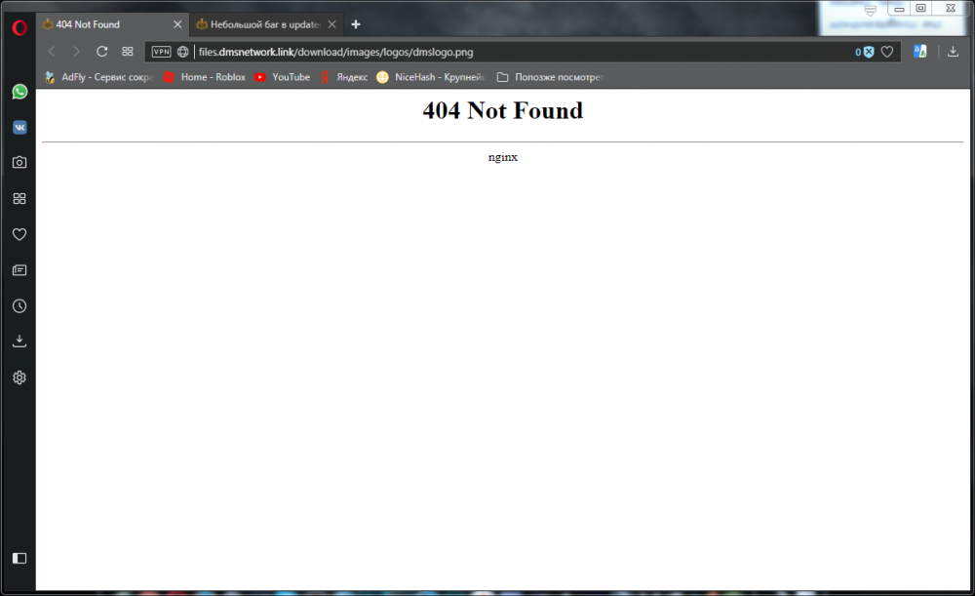
Task: Open a new tab with plus button
Action: (356, 24)
